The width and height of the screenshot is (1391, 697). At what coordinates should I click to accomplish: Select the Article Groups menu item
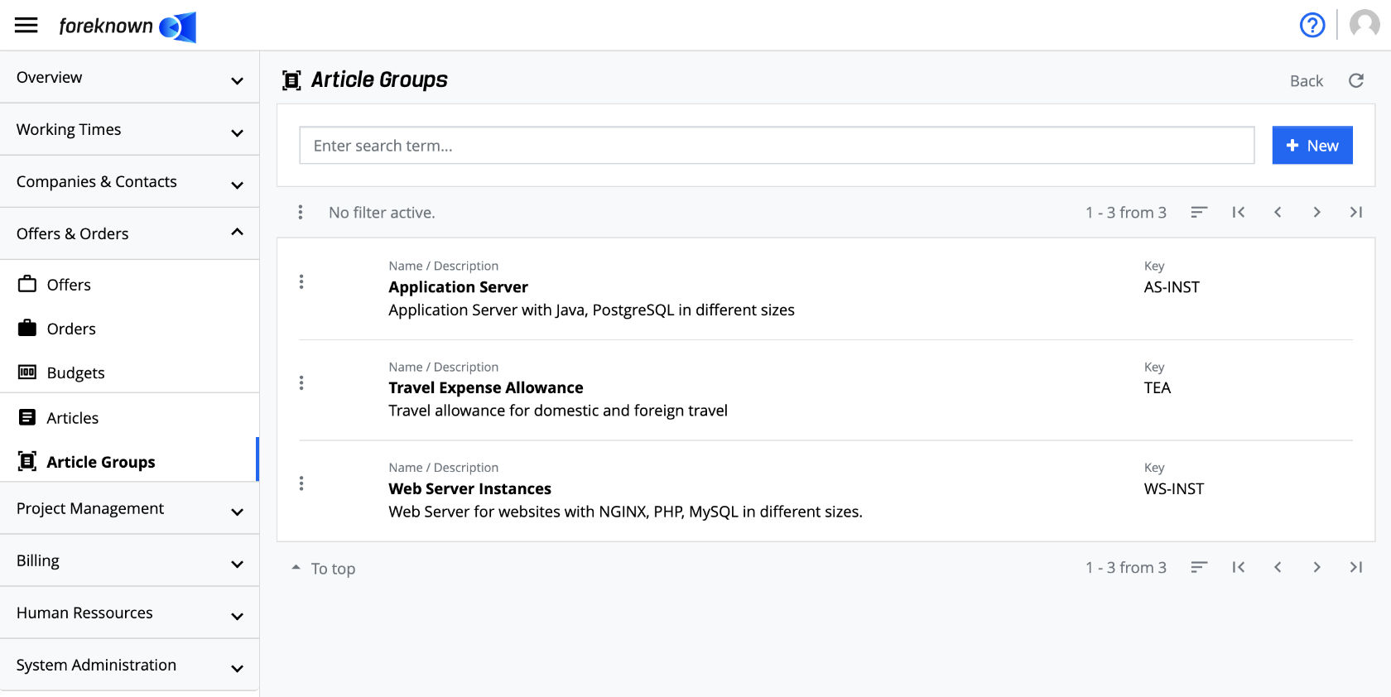129,461
